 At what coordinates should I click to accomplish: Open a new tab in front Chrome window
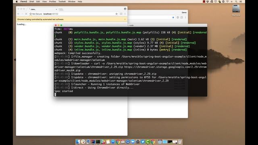(61, 10)
